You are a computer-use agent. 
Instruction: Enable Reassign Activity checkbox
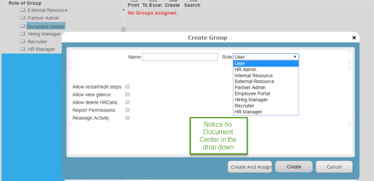tap(127, 117)
